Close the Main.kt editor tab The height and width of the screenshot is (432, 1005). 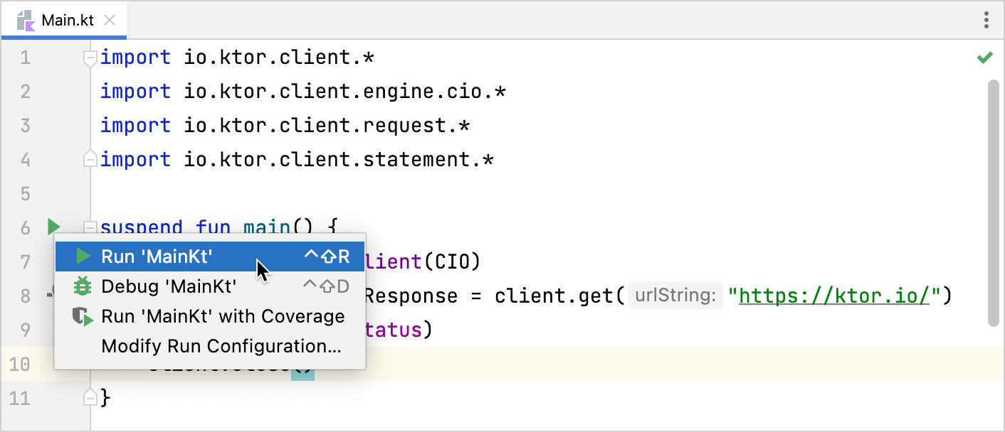[110, 20]
